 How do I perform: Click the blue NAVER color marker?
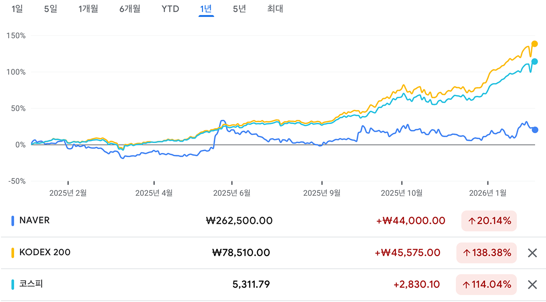click(12, 221)
